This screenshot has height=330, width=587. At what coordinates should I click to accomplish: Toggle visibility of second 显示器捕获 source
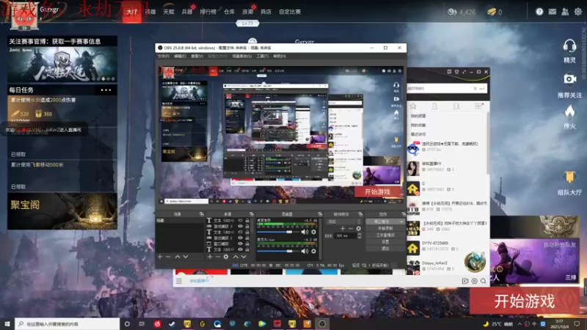click(241, 238)
